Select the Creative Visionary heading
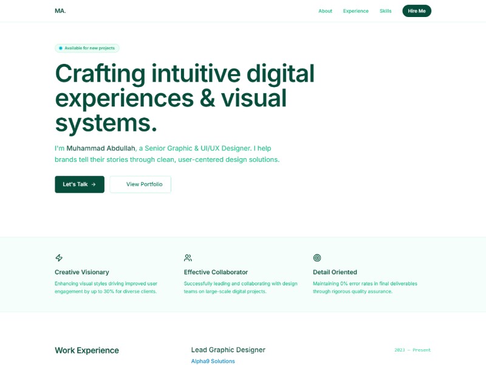The width and height of the screenshot is (486, 365). (x=82, y=272)
